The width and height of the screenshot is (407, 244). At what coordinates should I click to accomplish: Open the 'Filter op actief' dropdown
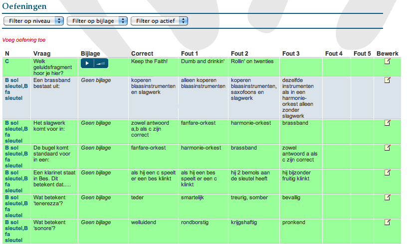coord(160,21)
